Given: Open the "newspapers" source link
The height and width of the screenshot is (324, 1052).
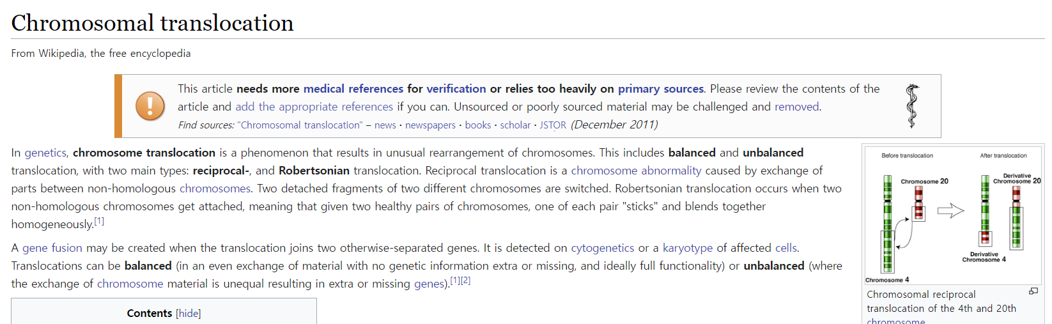Looking at the screenshot, I should point(430,125).
